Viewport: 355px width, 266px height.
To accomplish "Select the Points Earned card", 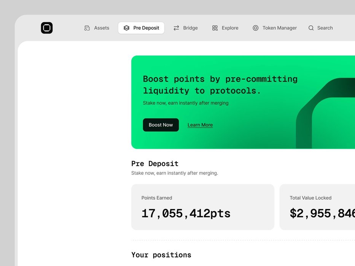I will point(202,207).
